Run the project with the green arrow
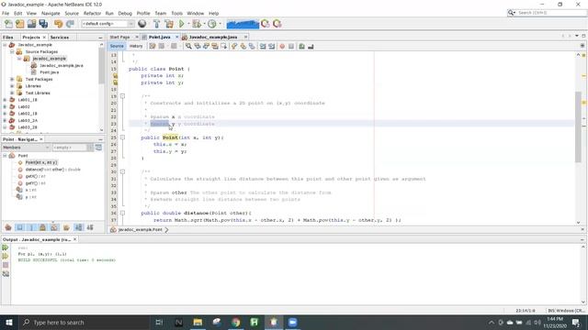This screenshot has height=330, width=588. 182,24
